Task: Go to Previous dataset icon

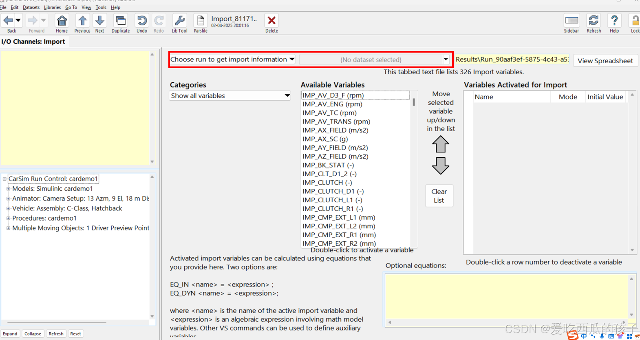Action: [x=82, y=20]
